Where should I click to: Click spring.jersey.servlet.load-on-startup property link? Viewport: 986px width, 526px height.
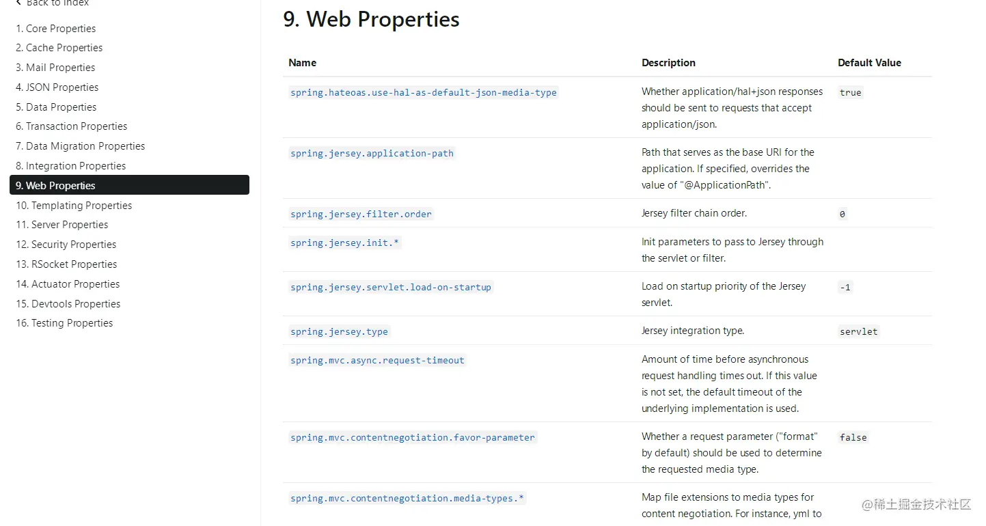pyautogui.click(x=391, y=287)
